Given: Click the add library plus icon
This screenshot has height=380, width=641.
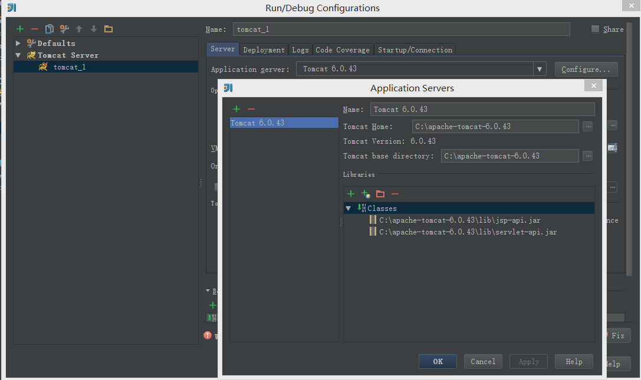Looking at the screenshot, I should click(351, 194).
